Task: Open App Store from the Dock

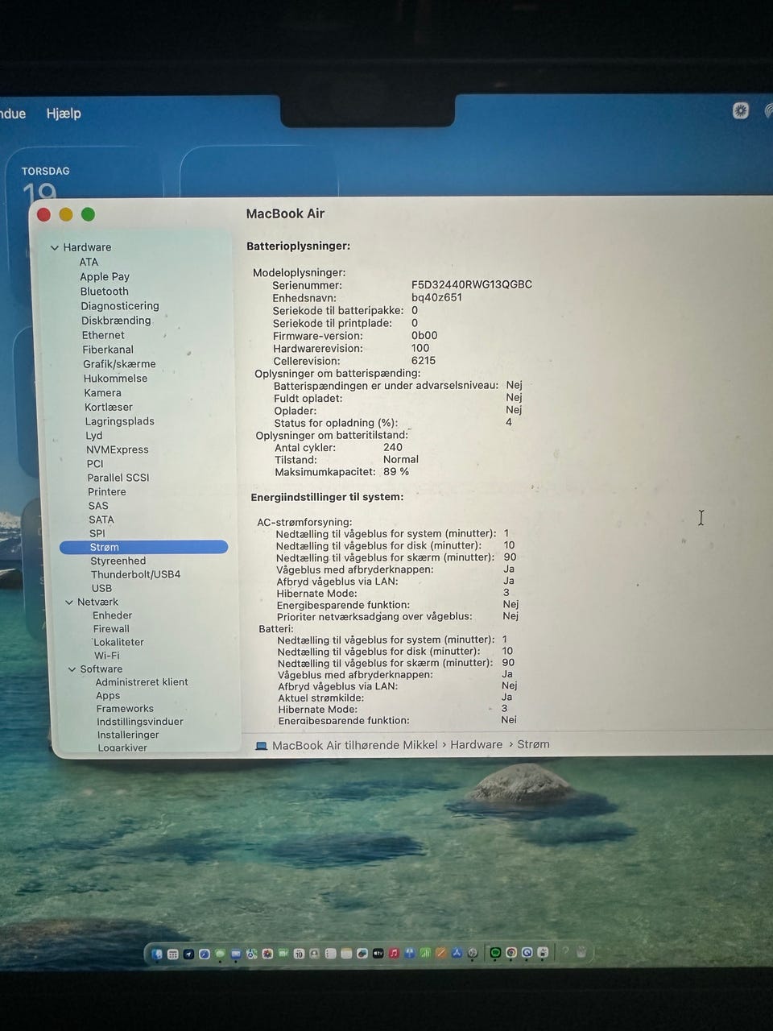Action: [457, 954]
